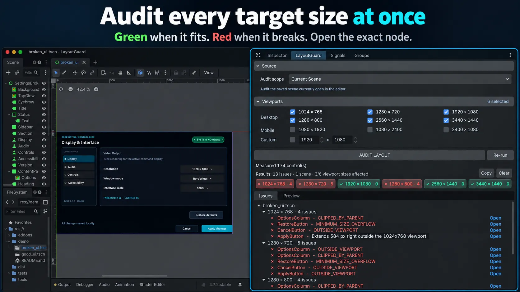Choose the Move Mode tool
Viewport: 520px width, 292px height.
point(75,73)
